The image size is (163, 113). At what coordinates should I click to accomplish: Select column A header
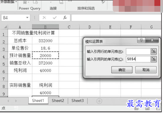[20, 27]
